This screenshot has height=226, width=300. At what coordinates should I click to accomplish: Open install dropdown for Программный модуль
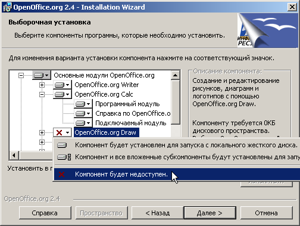[x=83, y=104]
